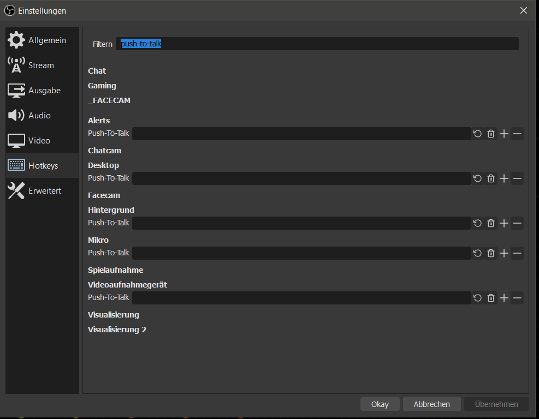The image size is (539, 419).
Task: Click the Übernehmen button
Action: tap(496, 404)
